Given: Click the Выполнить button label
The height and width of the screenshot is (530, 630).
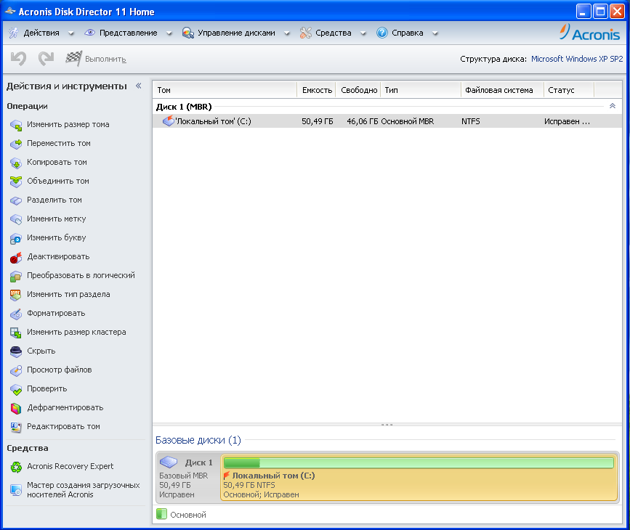Looking at the screenshot, I should [105, 59].
